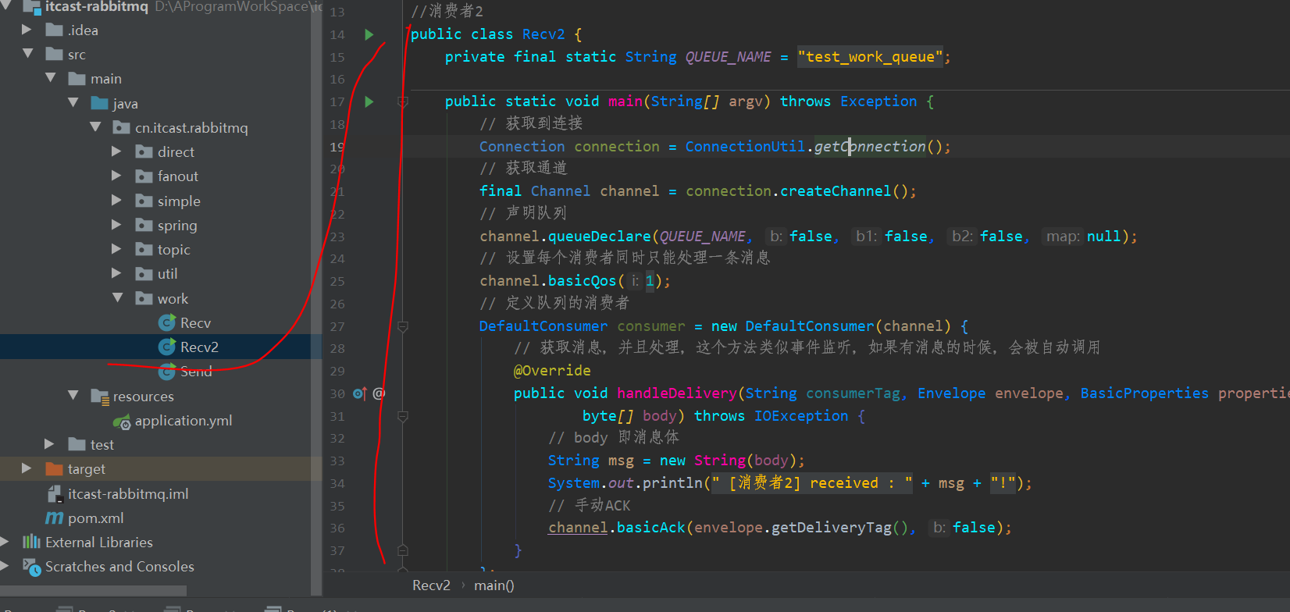Select the main() breadcrumb

point(494,585)
